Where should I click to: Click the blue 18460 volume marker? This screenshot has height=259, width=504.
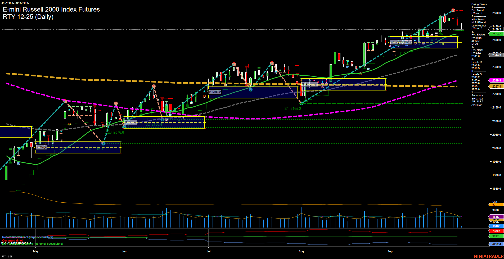tap(496, 226)
